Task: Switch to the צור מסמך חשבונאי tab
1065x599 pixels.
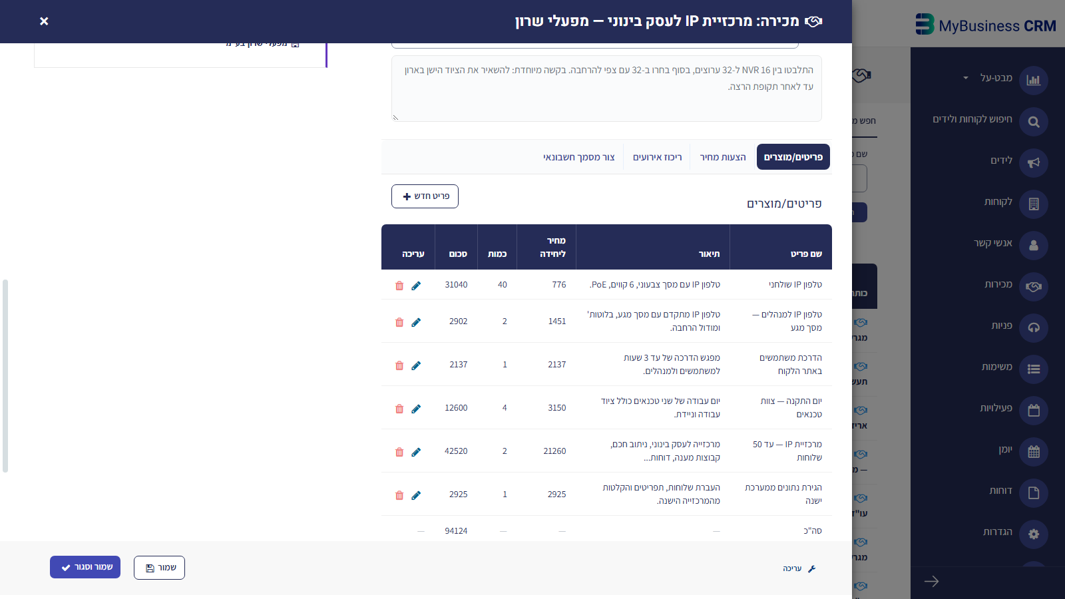Action: pos(579,157)
